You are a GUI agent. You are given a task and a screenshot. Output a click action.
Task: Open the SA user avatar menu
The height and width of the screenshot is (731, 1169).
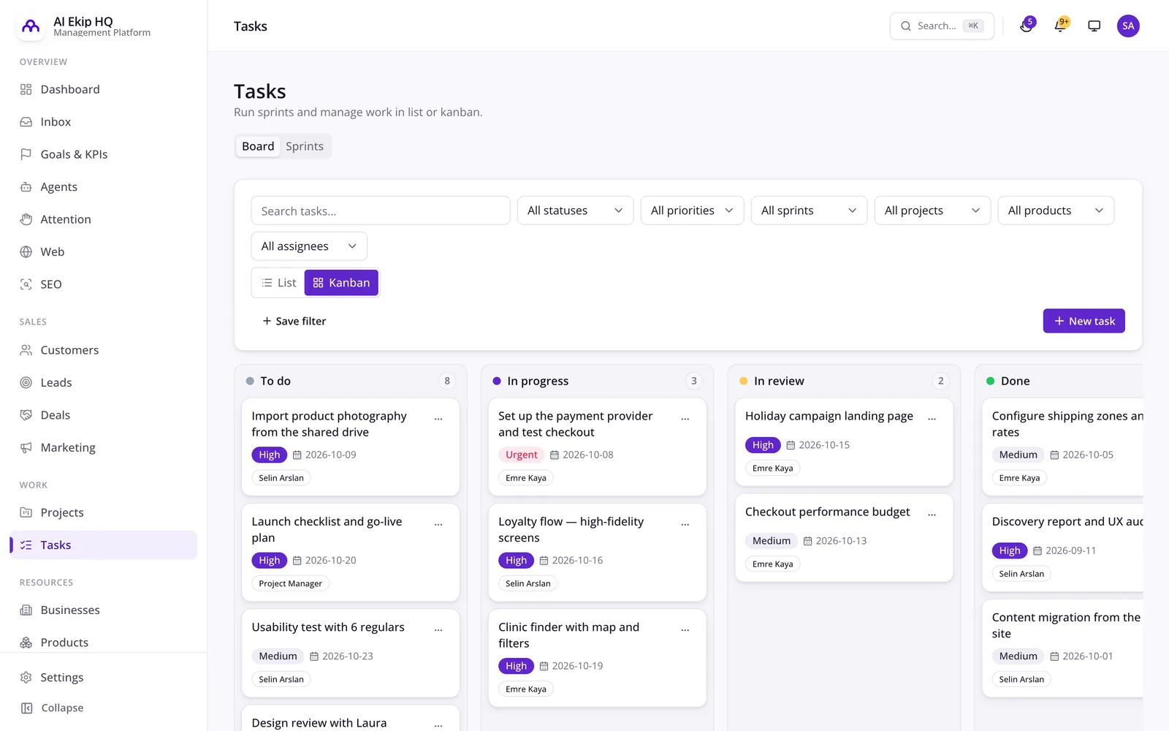click(1128, 26)
